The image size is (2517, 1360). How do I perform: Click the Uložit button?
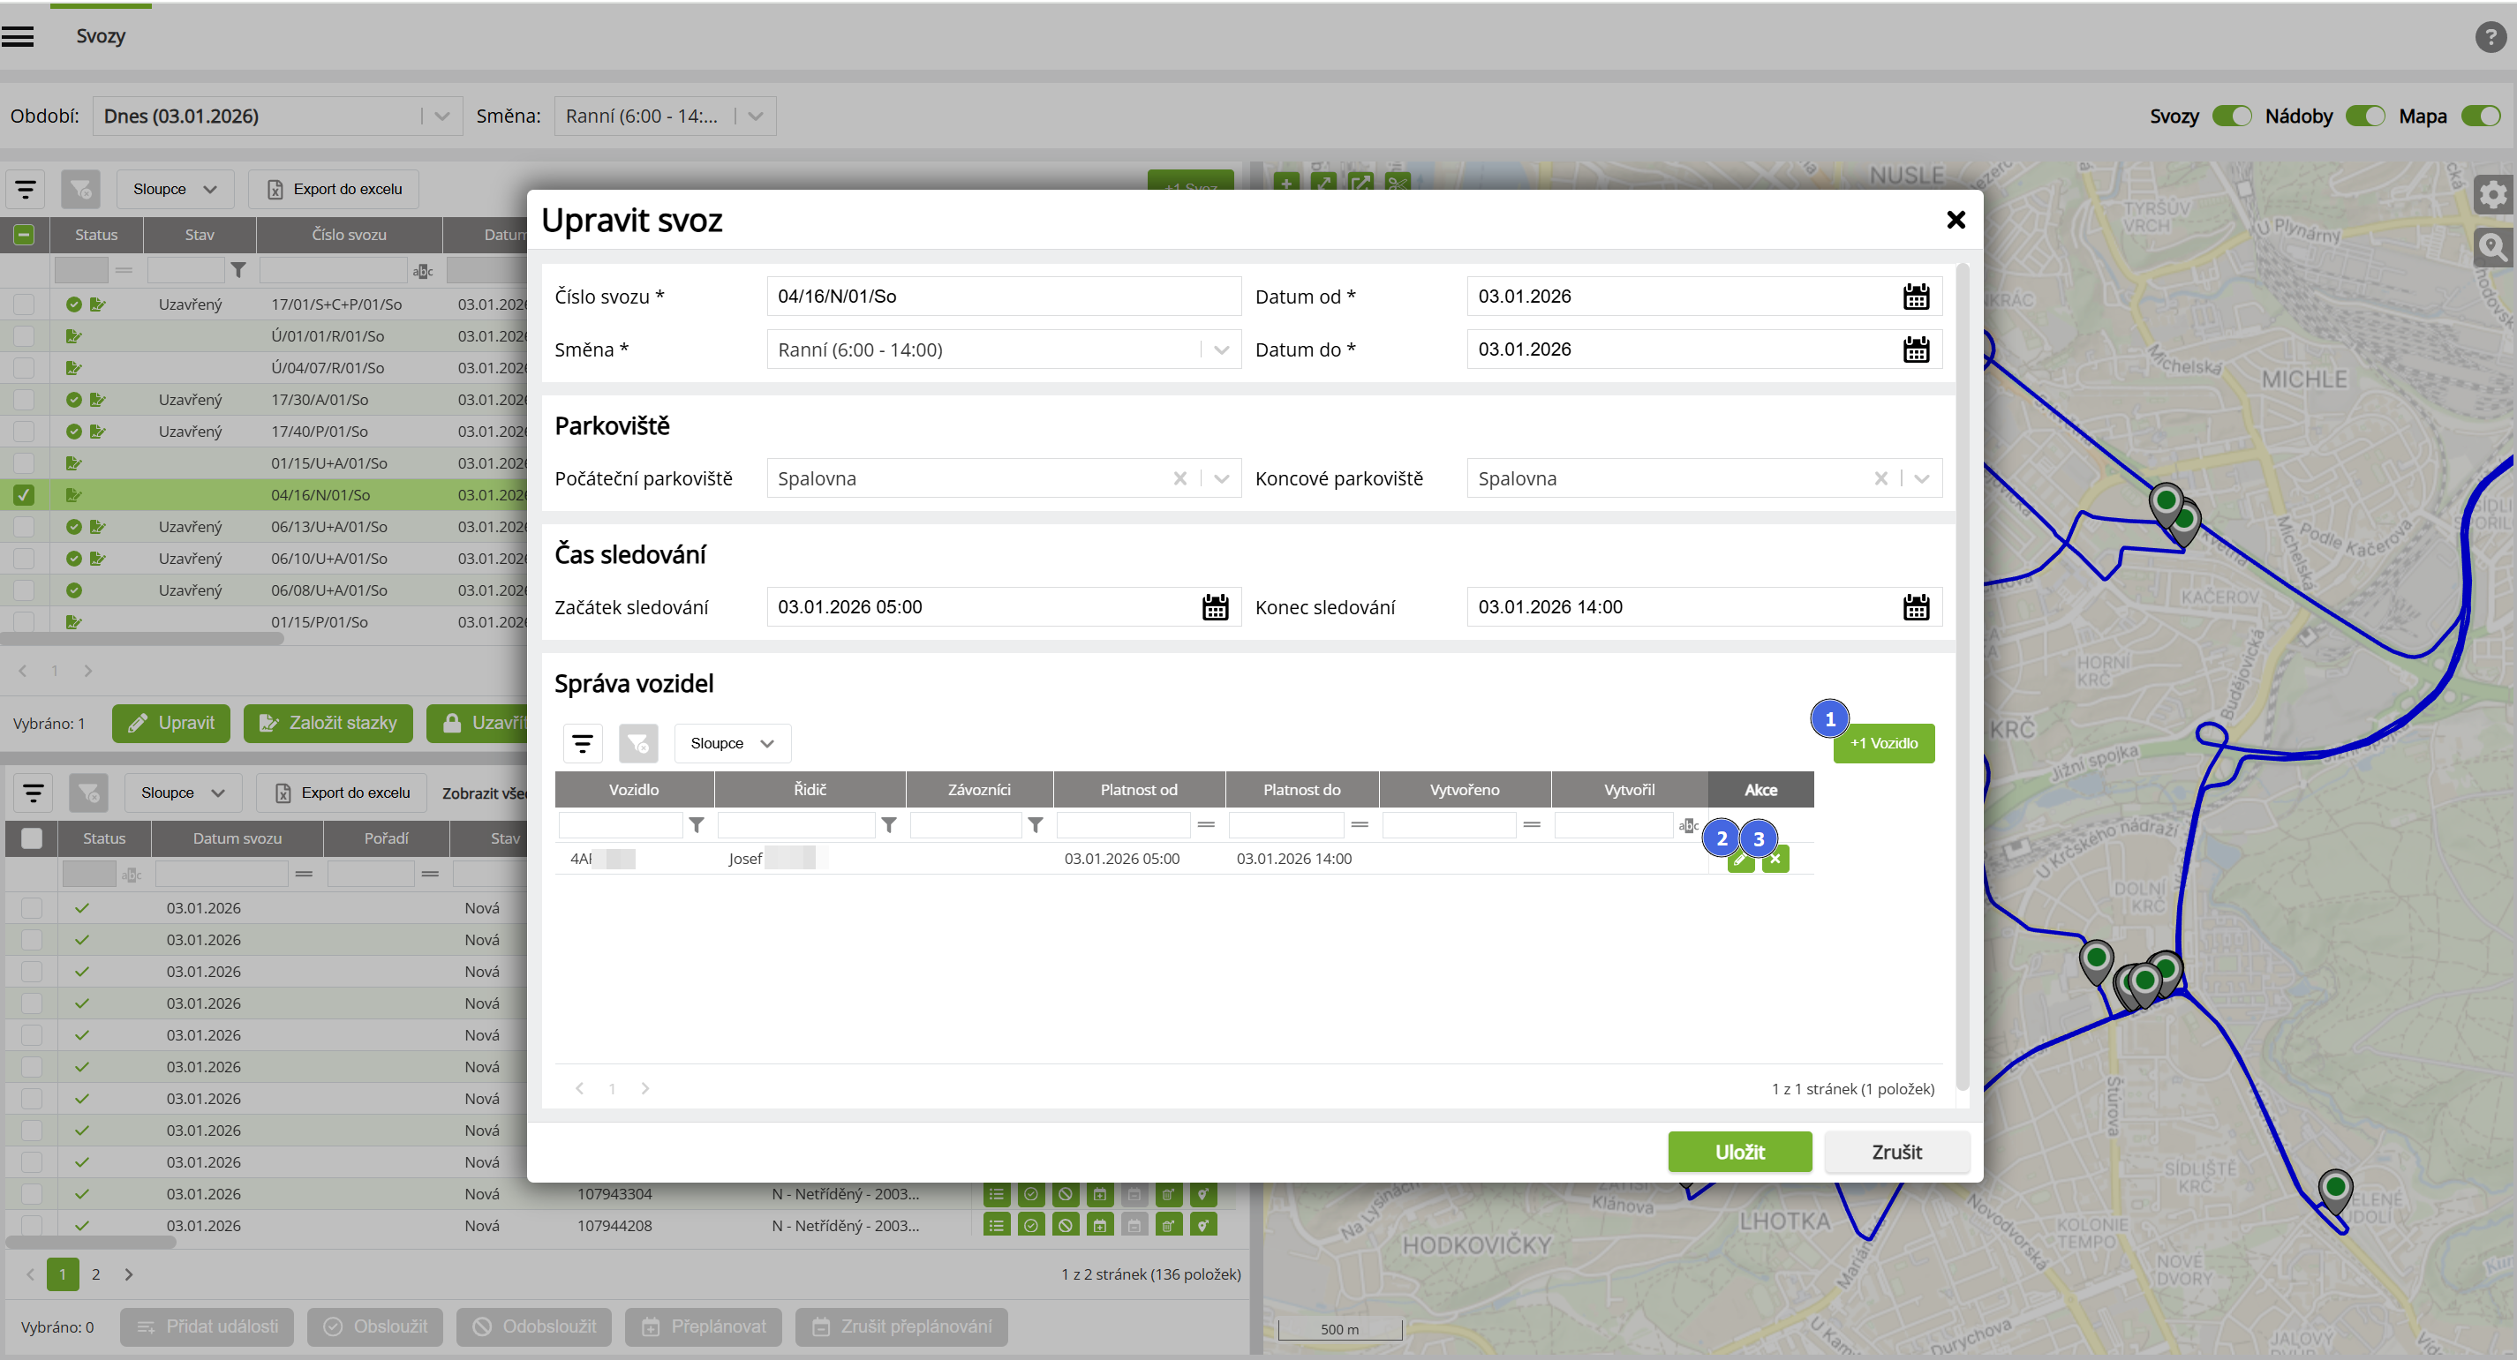(1739, 1152)
